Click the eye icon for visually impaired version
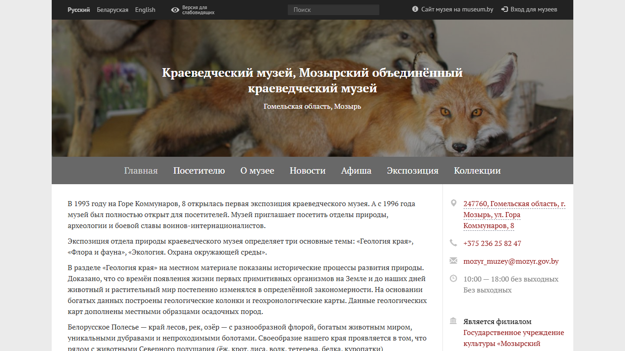The image size is (625, 351). tap(175, 10)
